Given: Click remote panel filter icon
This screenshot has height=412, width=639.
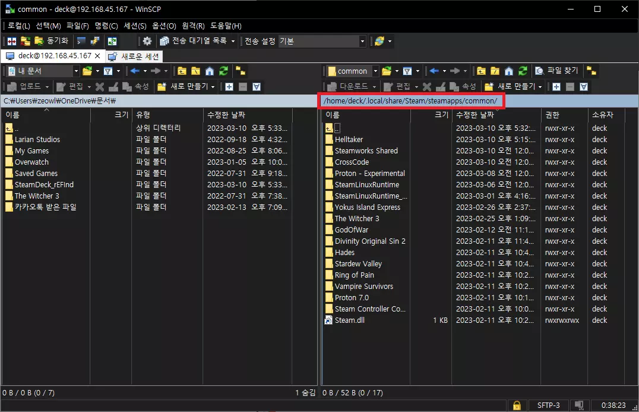Looking at the screenshot, I should pos(407,71).
